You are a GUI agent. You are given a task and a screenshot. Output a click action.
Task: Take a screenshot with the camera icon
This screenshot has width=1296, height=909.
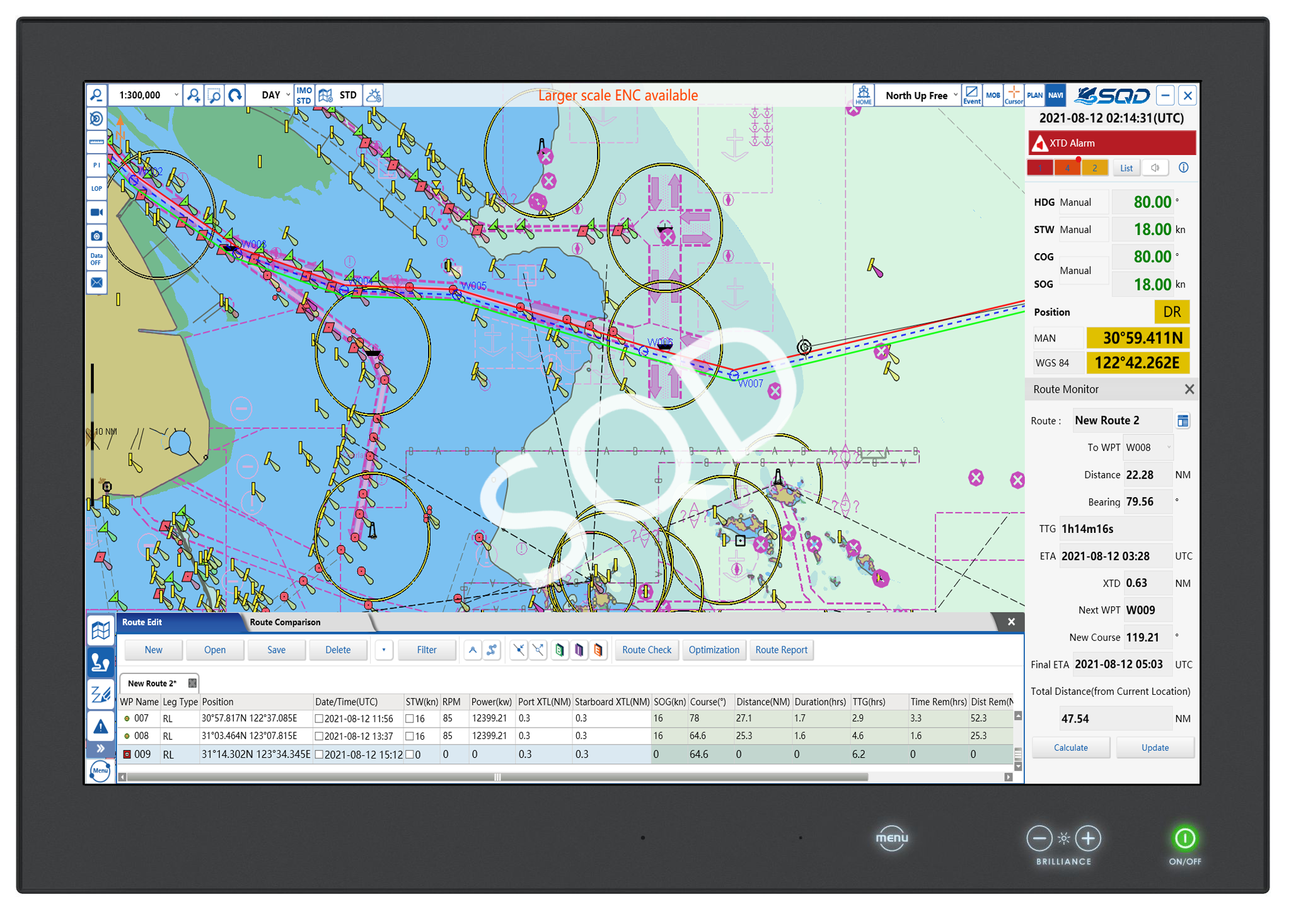click(x=96, y=236)
